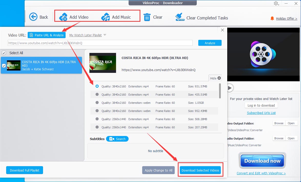Click the large COSTA RICA video thumbnail
The image size is (301, 182).
point(103,63)
